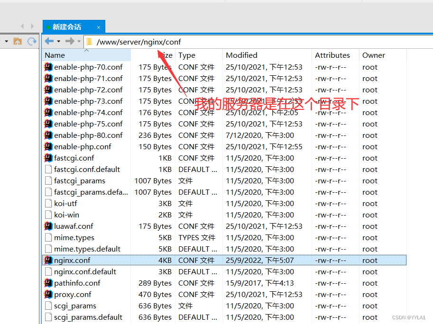Click nginx.conf file icon
Viewport: 433px width, 324px height.
[48, 261]
